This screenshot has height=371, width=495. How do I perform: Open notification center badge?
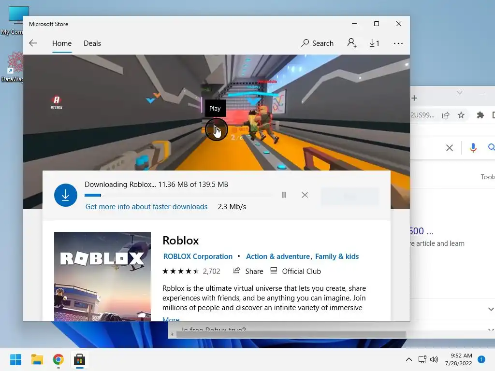[x=481, y=359]
